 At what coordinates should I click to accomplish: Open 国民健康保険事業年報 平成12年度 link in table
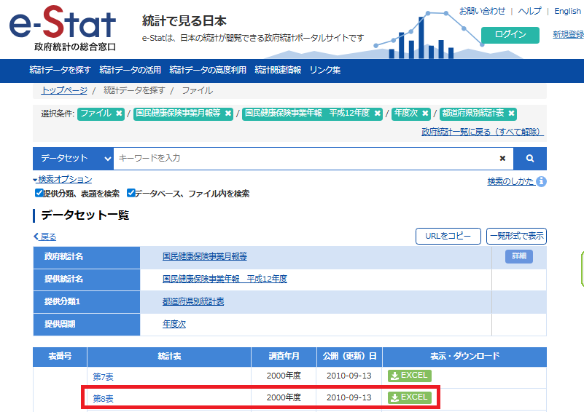point(225,279)
